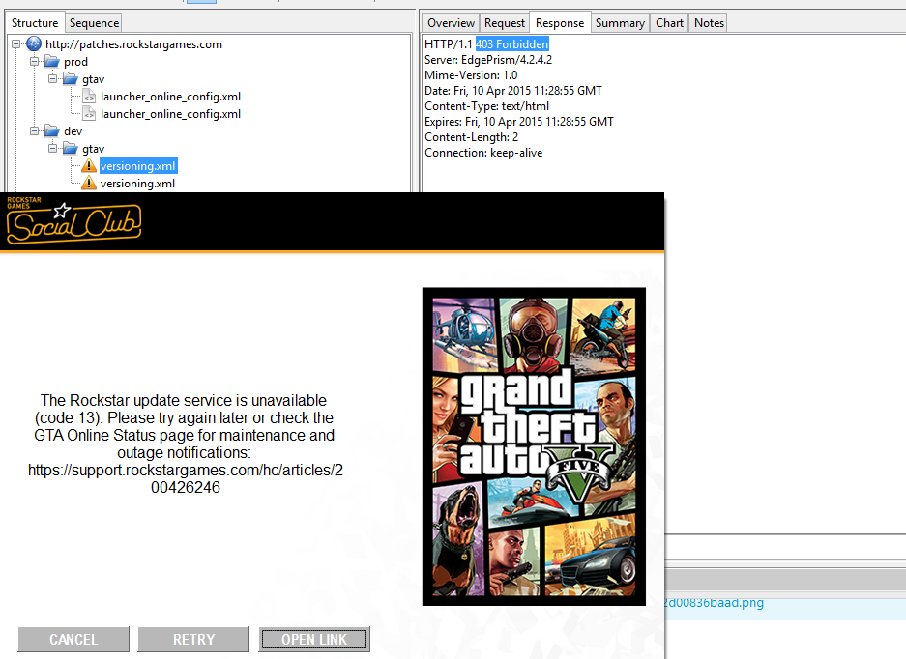Viewport: 906px width, 659px height.
Task: Click the first launcher_online_config.xml file icon
Action: pos(89,96)
